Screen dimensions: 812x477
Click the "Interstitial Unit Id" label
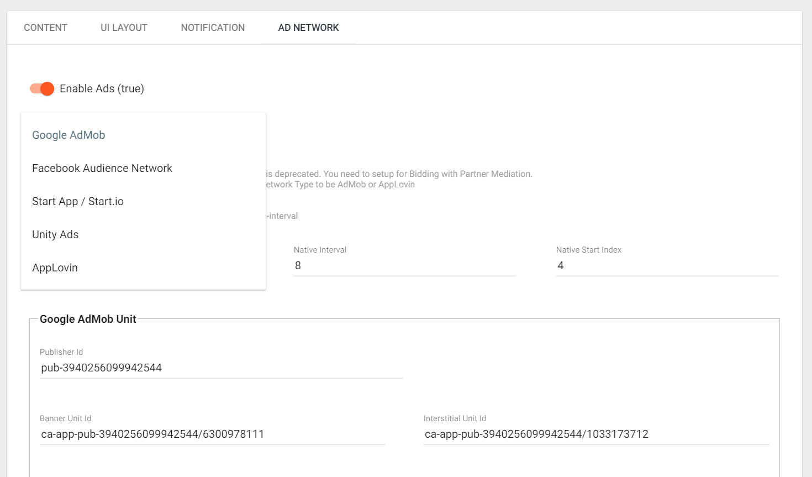[455, 418]
